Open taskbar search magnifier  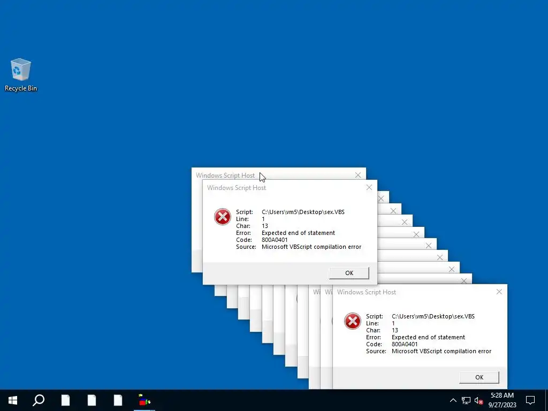[39, 400]
